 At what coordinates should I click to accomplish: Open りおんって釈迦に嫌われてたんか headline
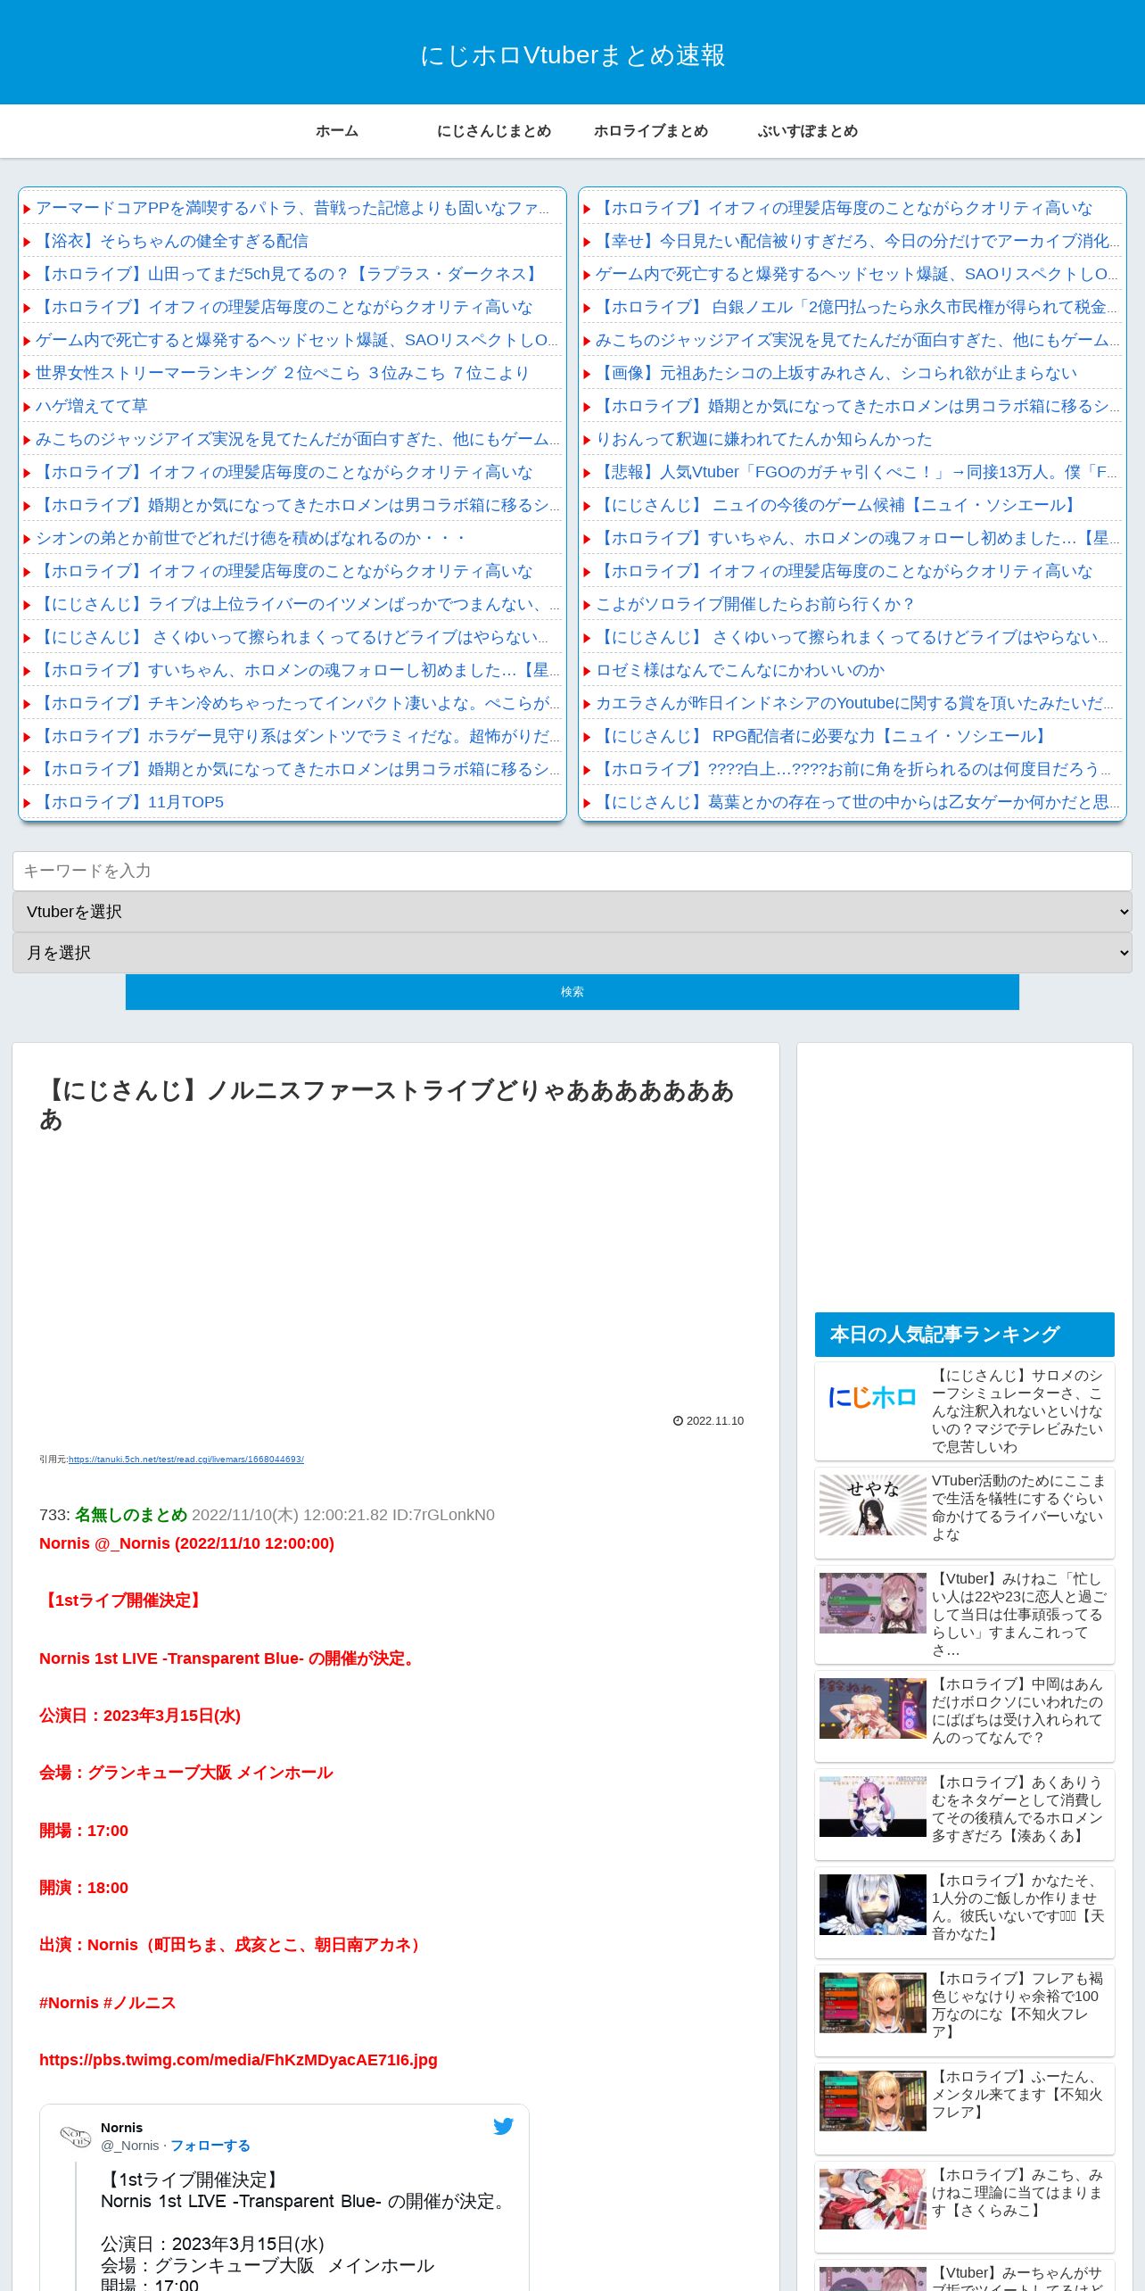pyautogui.click(x=764, y=439)
